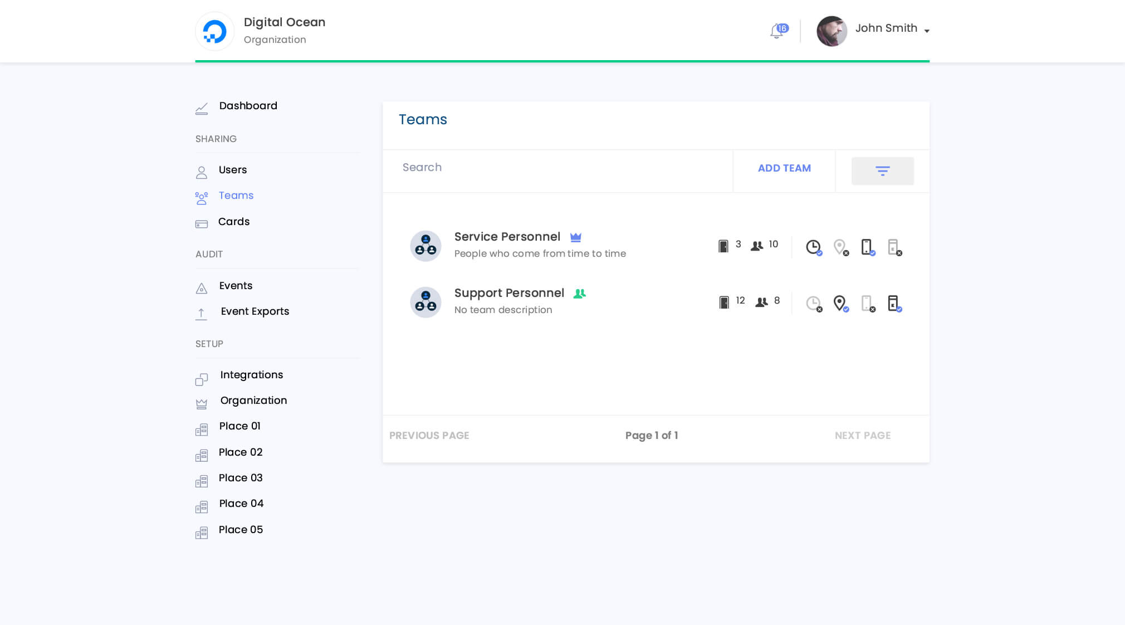Click the filter icon button

pos(882,170)
